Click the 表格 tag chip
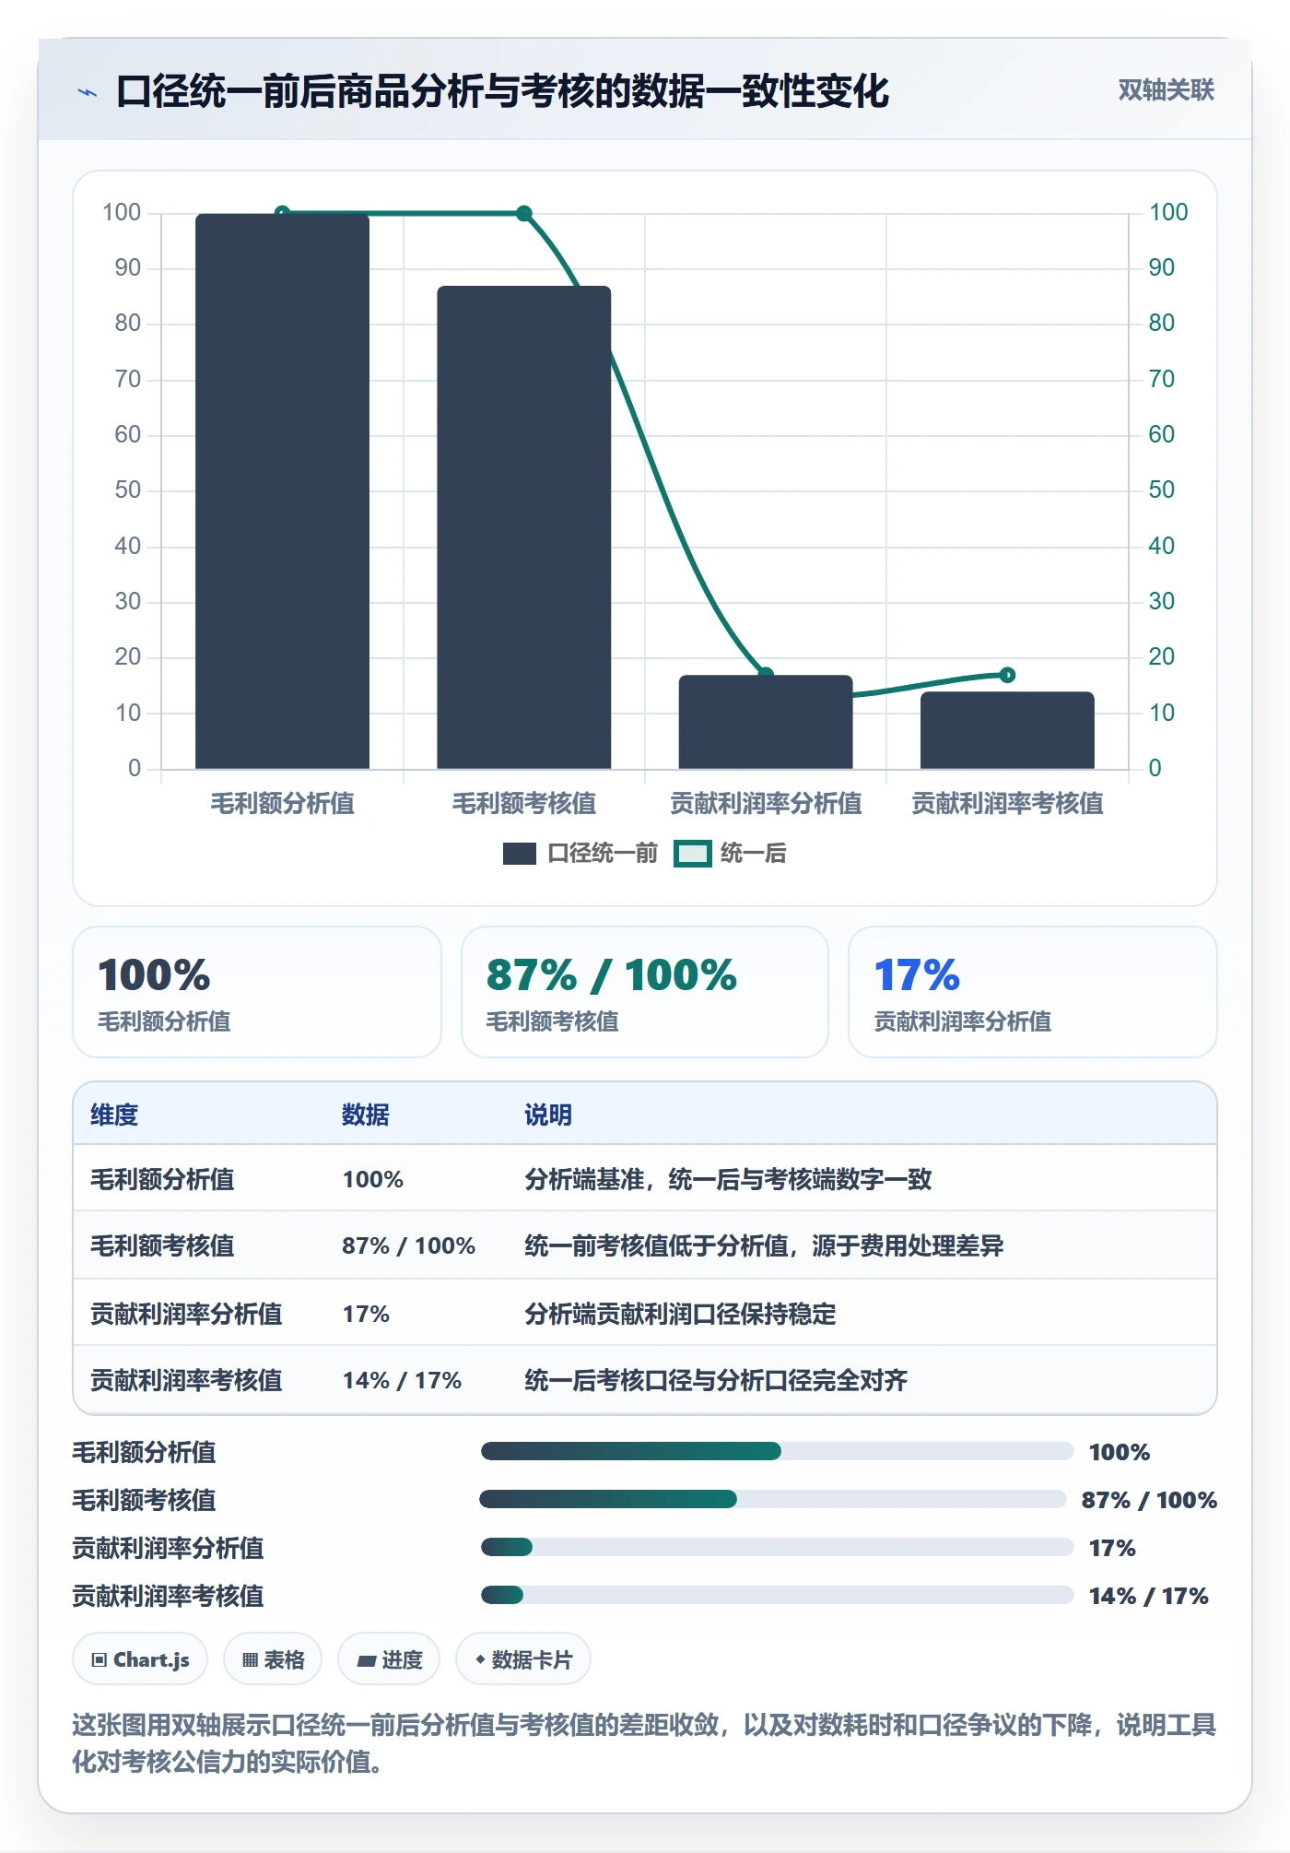Screen dimensions: 1290x1853 click(273, 1659)
